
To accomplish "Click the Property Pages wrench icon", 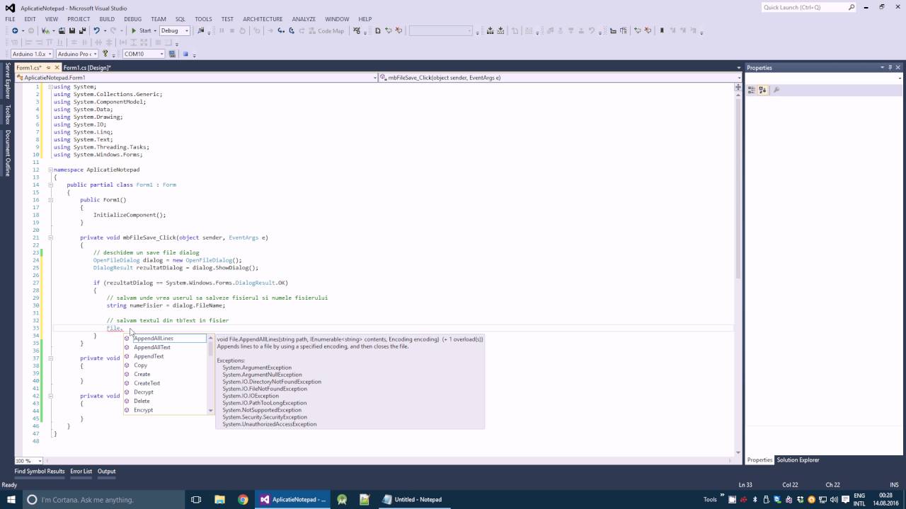I will (x=776, y=90).
